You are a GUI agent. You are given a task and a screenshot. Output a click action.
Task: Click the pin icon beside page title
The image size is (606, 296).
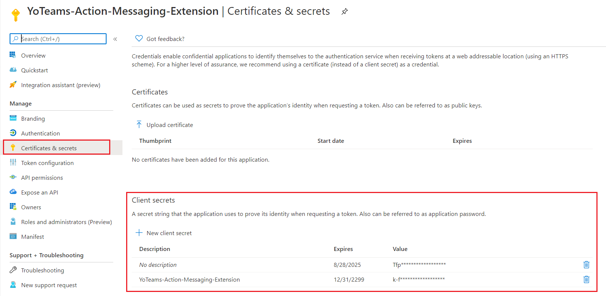(x=344, y=11)
